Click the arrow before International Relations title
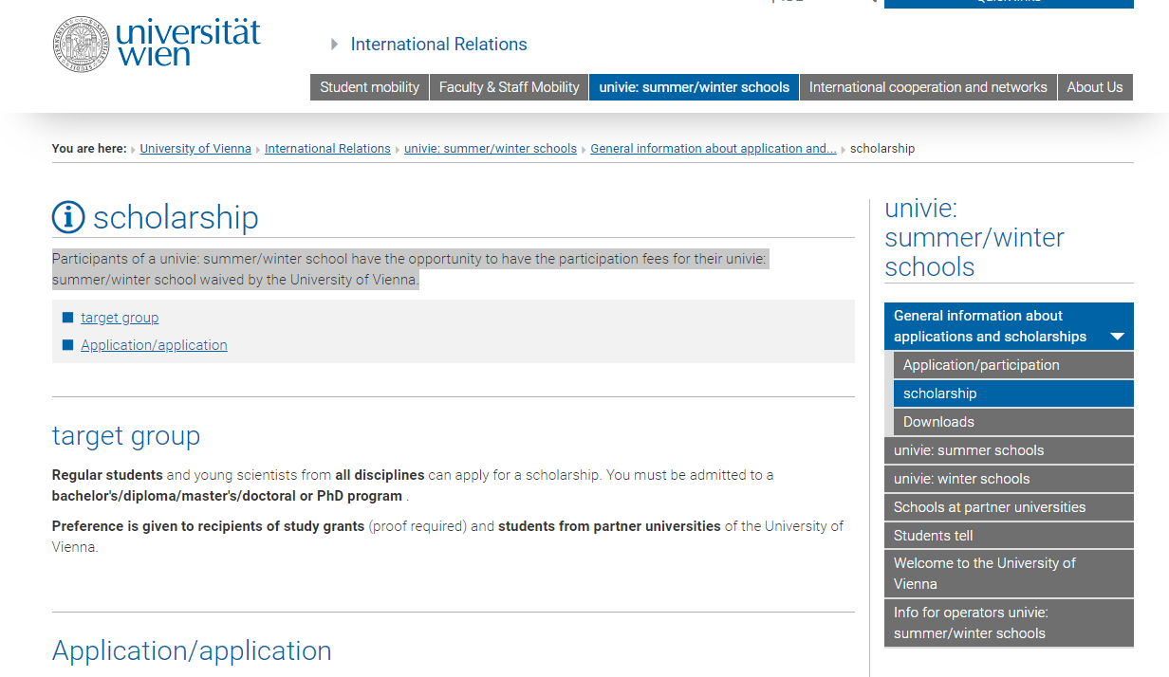The width and height of the screenshot is (1169, 677). coord(335,45)
